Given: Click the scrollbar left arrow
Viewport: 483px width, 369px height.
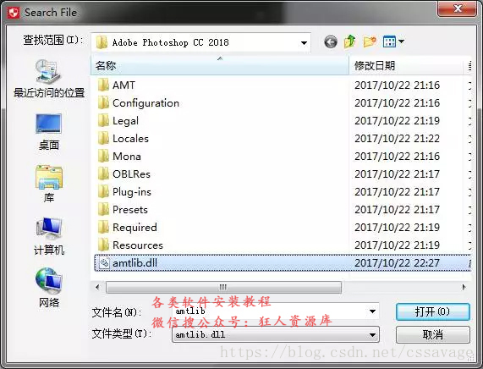Looking at the screenshot, I should [x=97, y=287].
